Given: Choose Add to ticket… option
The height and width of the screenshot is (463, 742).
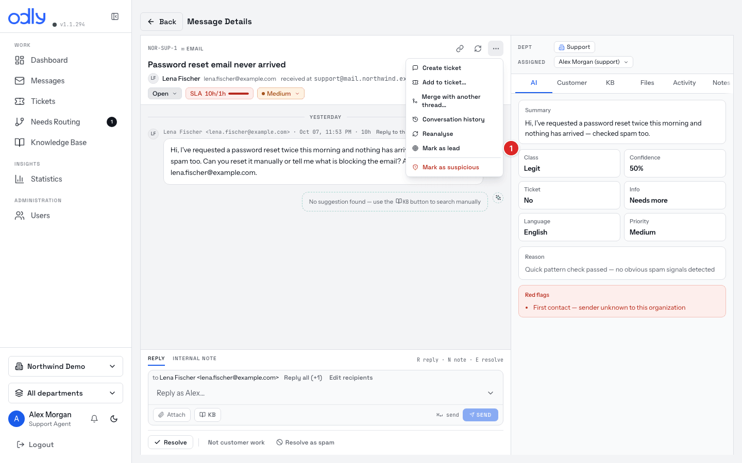Looking at the screenshot, I should coord(454,82).
